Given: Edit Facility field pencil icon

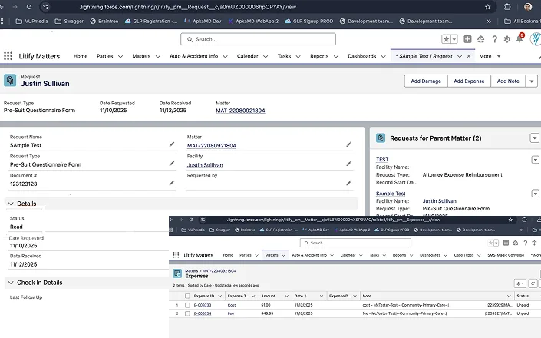Looking at the screenshot, I should click(x=349, y=164).
